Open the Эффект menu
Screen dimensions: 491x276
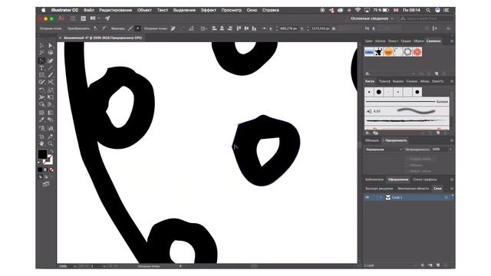208,10
